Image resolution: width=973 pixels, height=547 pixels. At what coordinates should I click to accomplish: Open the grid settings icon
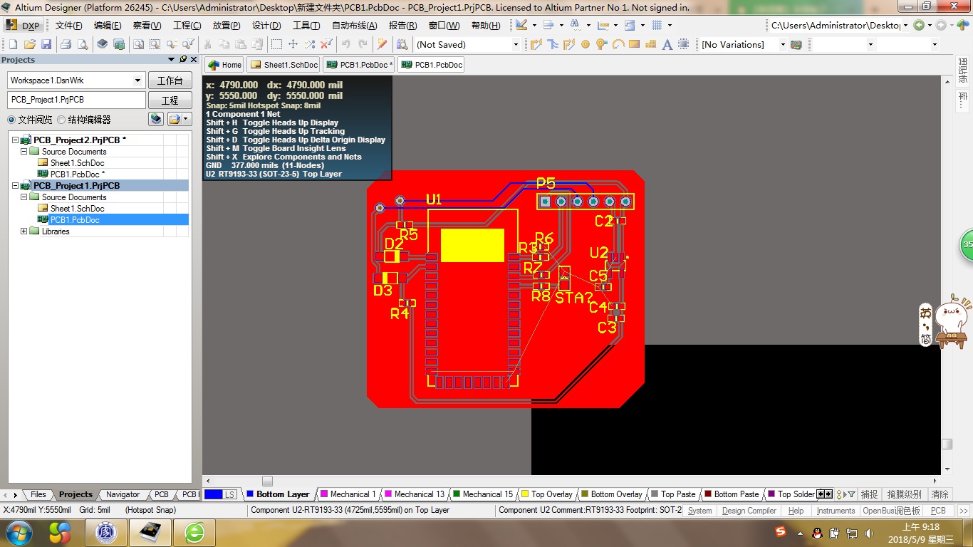click(657, 25)
